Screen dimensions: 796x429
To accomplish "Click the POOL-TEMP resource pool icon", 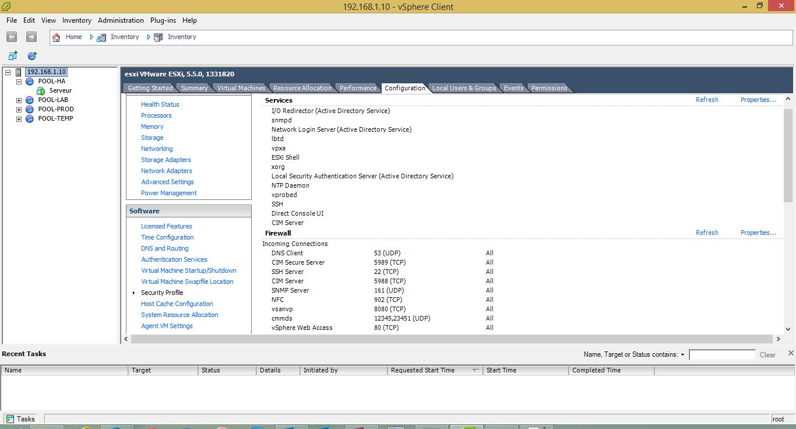I will [x=30, y=119].
